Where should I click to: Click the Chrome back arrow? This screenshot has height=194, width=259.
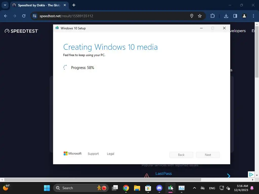click(6, 16)
